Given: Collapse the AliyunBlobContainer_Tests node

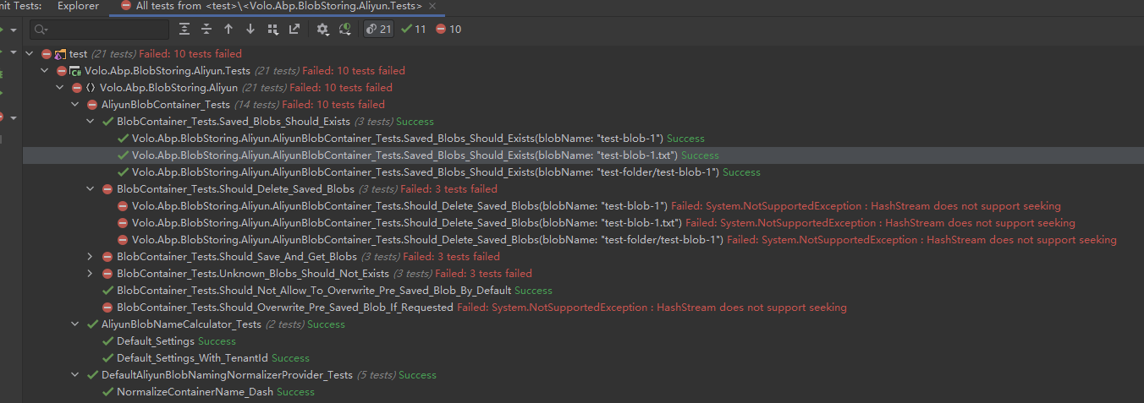Looking at the screenshot, I should click(75, 105).
